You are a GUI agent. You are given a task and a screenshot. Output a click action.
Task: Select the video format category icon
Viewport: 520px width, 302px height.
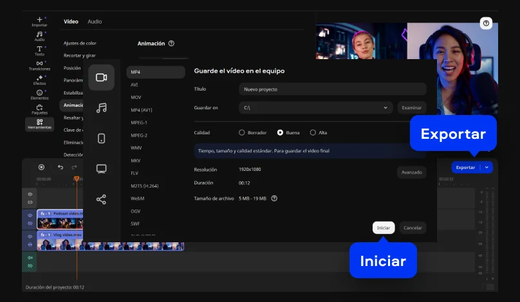click(x=101, y=78)
